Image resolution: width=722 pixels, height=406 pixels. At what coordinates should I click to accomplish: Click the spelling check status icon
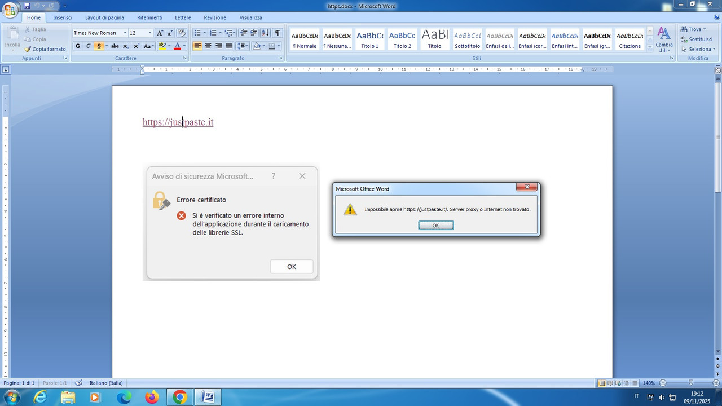click(79, 383)
